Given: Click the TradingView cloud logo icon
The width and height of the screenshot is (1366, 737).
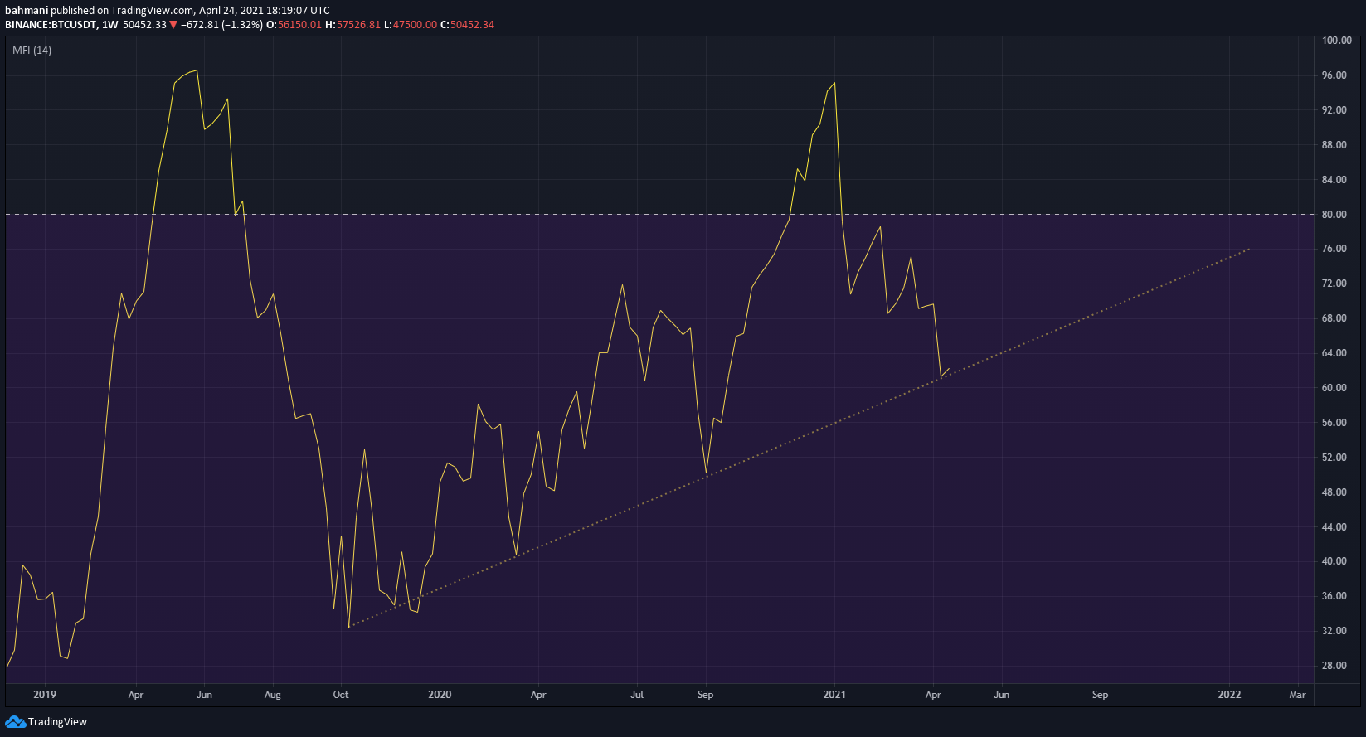Looking at the screenshot, I should coord(16,722).
